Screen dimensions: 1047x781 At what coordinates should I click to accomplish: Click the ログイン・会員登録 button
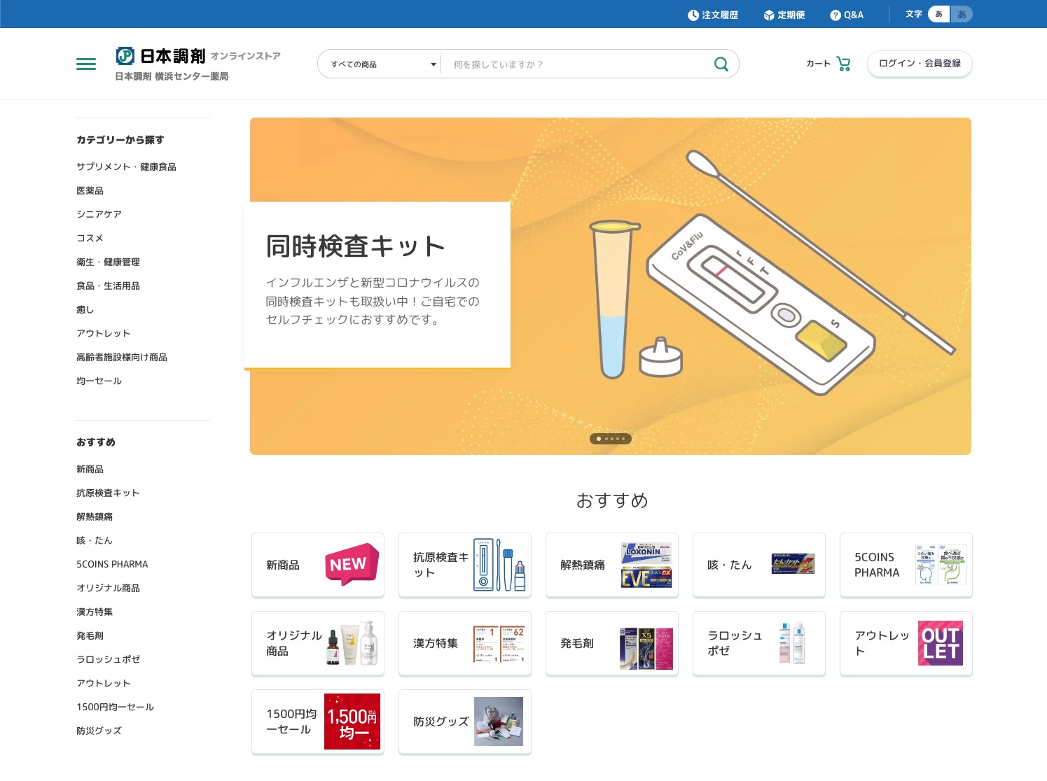coord(920,64)
